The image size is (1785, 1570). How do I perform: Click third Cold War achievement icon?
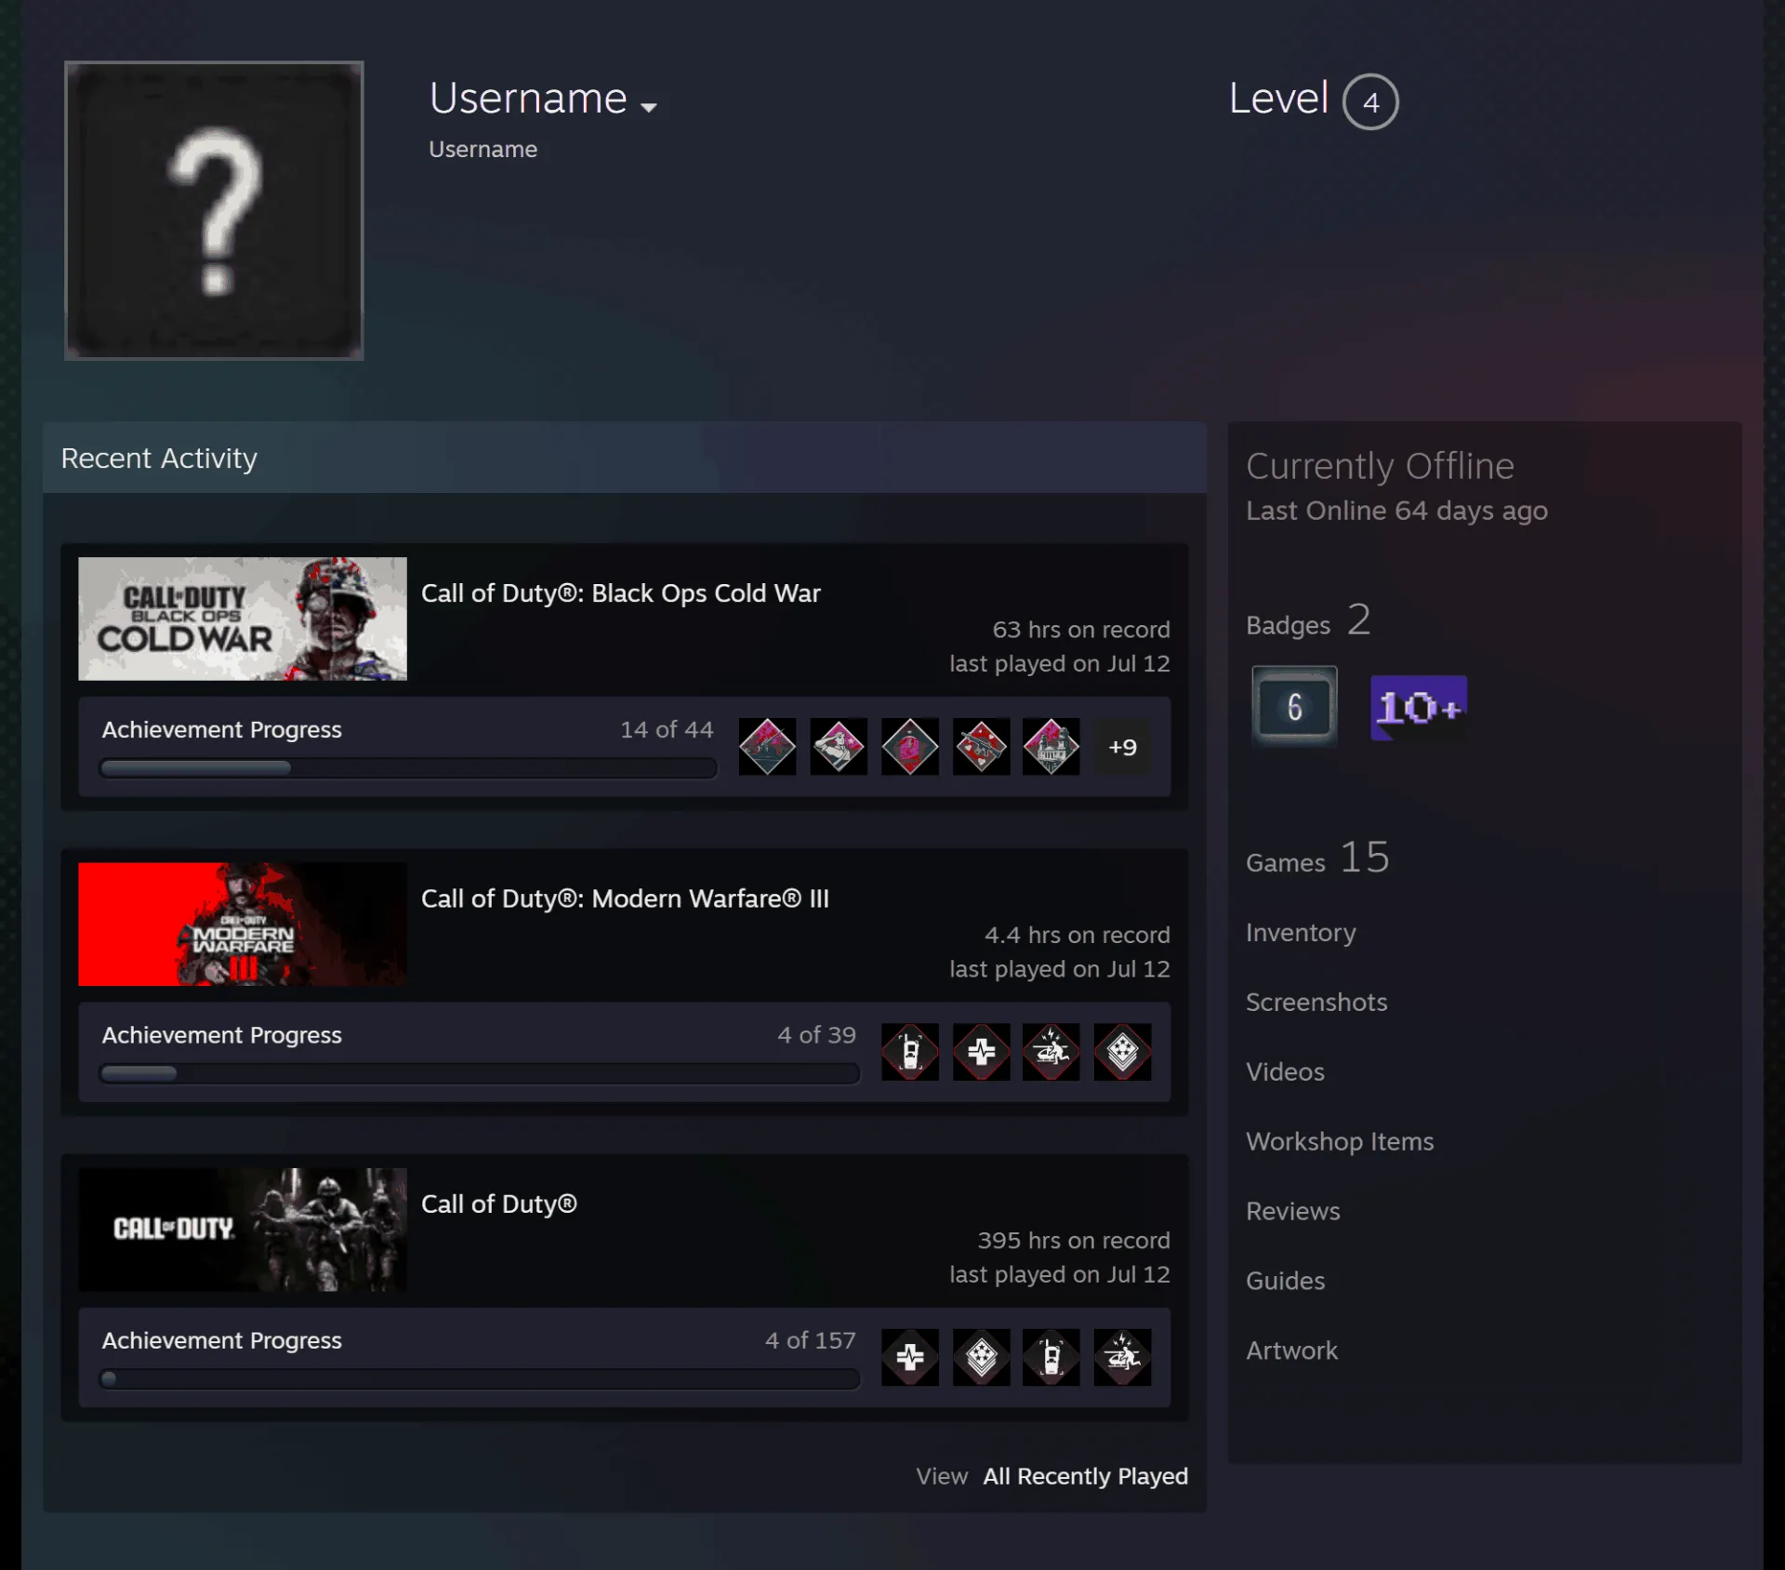[910, 747]
